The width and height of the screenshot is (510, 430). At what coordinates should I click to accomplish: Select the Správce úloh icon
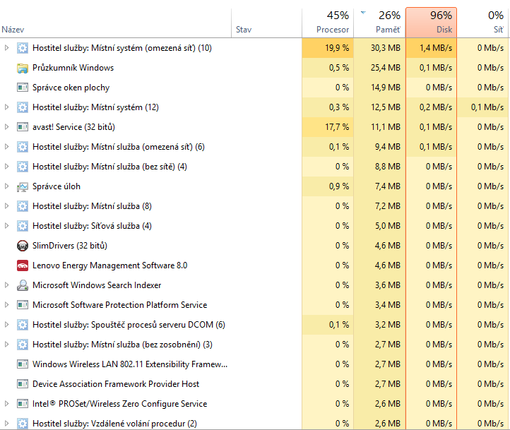click(23, 186)
